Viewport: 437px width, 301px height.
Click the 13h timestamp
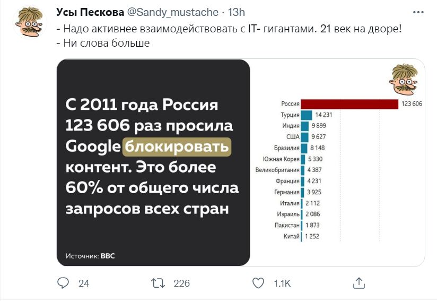point(237,12)
